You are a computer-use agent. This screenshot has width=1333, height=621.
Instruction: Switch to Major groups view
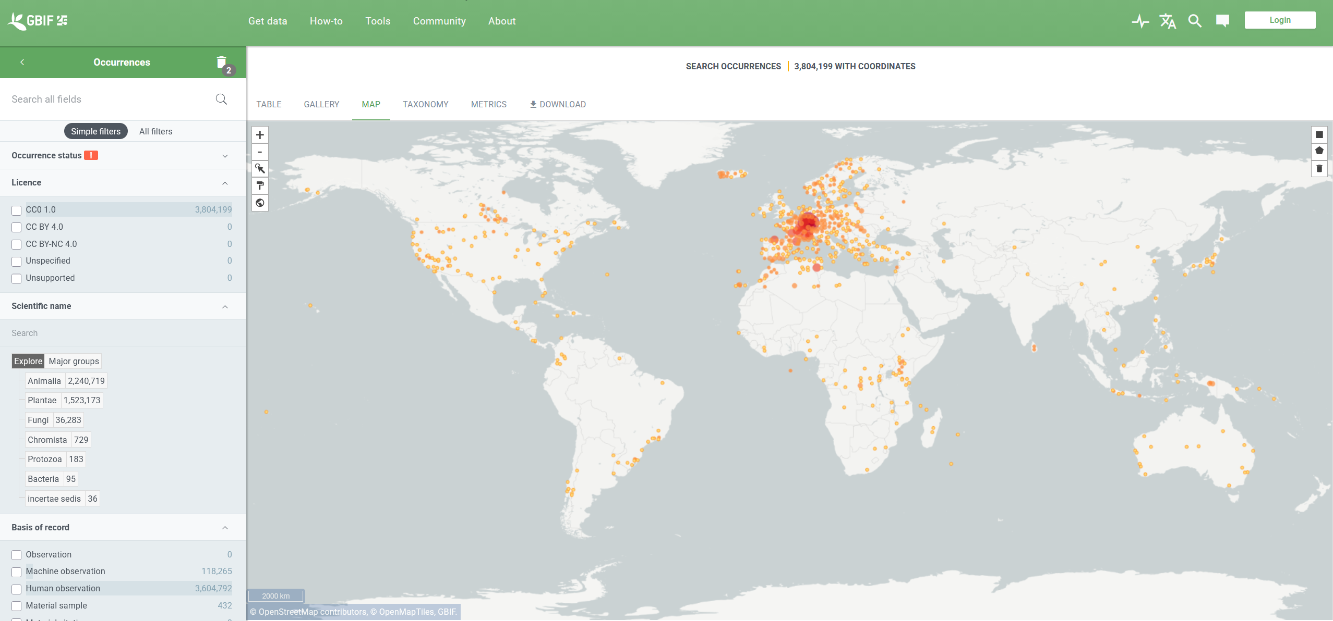(x=74, y=361)
